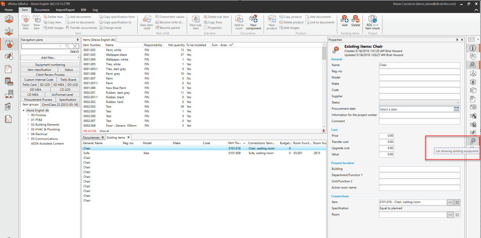Image resolution: width=481 pixels, height=238 pixels.
Task: Expand the 03-HVAC & Plumbing node
Action: coord(28,129)
